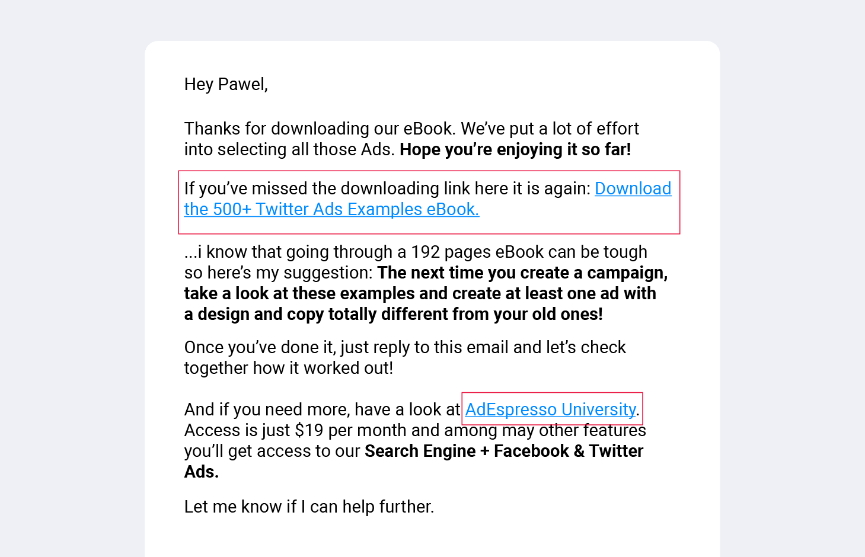Click the 'Hey Pawel,' greeting line
This screenshot has height=557, width=865.
click(226, 84)
